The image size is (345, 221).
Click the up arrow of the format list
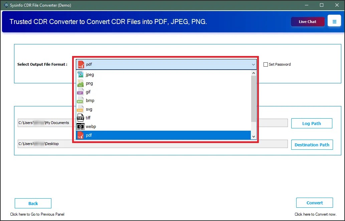[253, 73]
